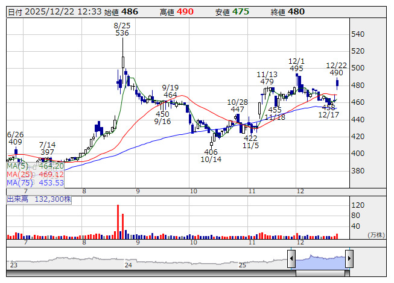Click the 7/14 397 label
This screenshot has width=394, height=283.
click(47, 148)
